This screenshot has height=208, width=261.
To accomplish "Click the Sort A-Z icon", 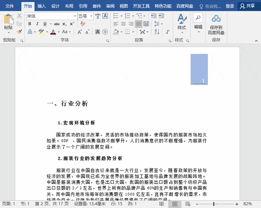I will pyautogui.click(x=157, y=32).
